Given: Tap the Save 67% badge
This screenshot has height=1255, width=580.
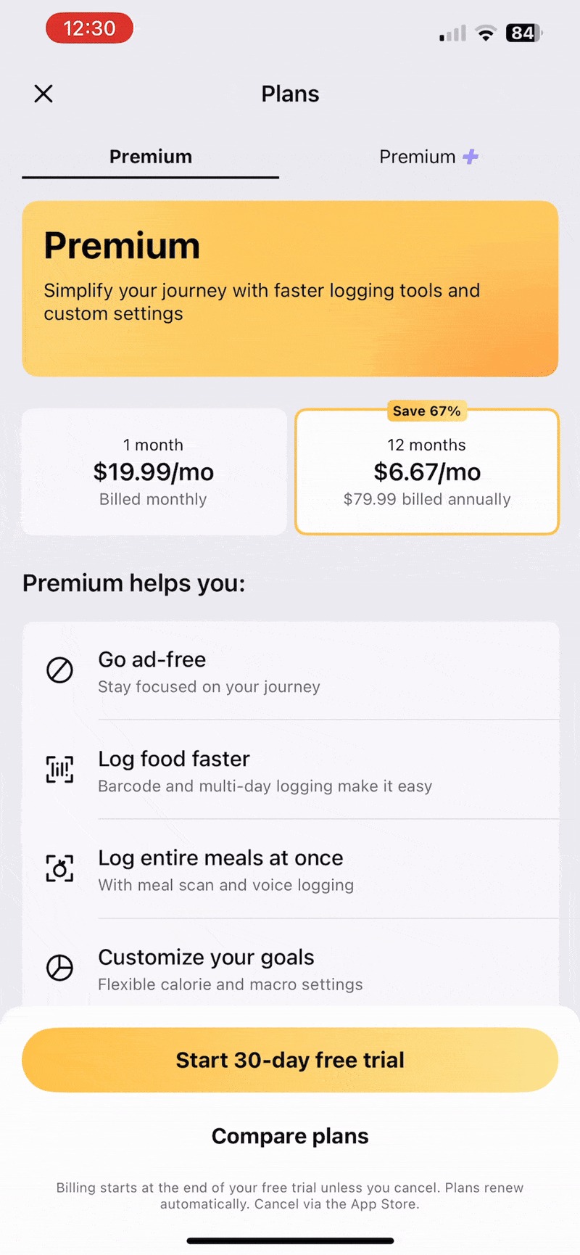Looking at the screenshot, I should (x=426, y=411).
